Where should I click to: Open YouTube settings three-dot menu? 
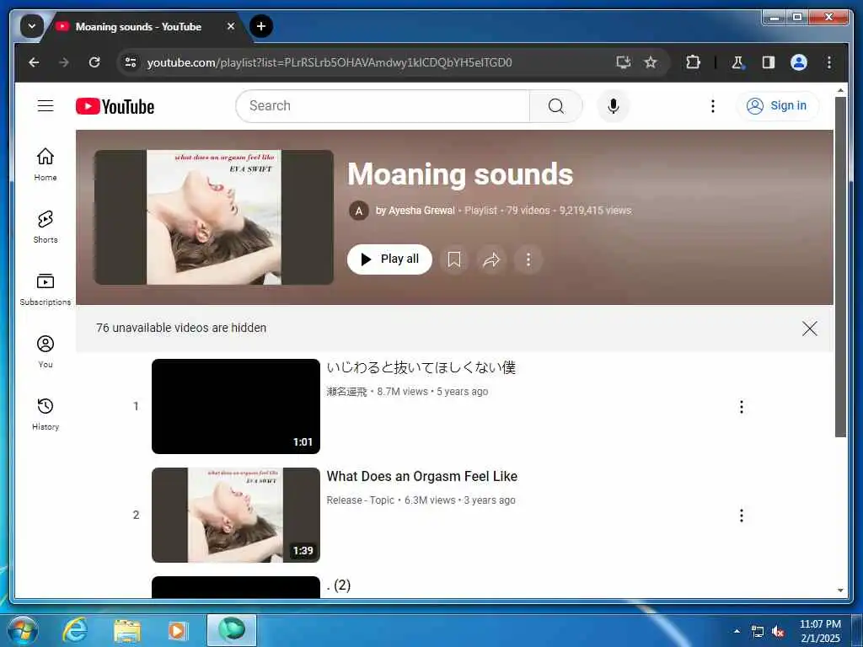pyautogui.click(x=713, y=105)
